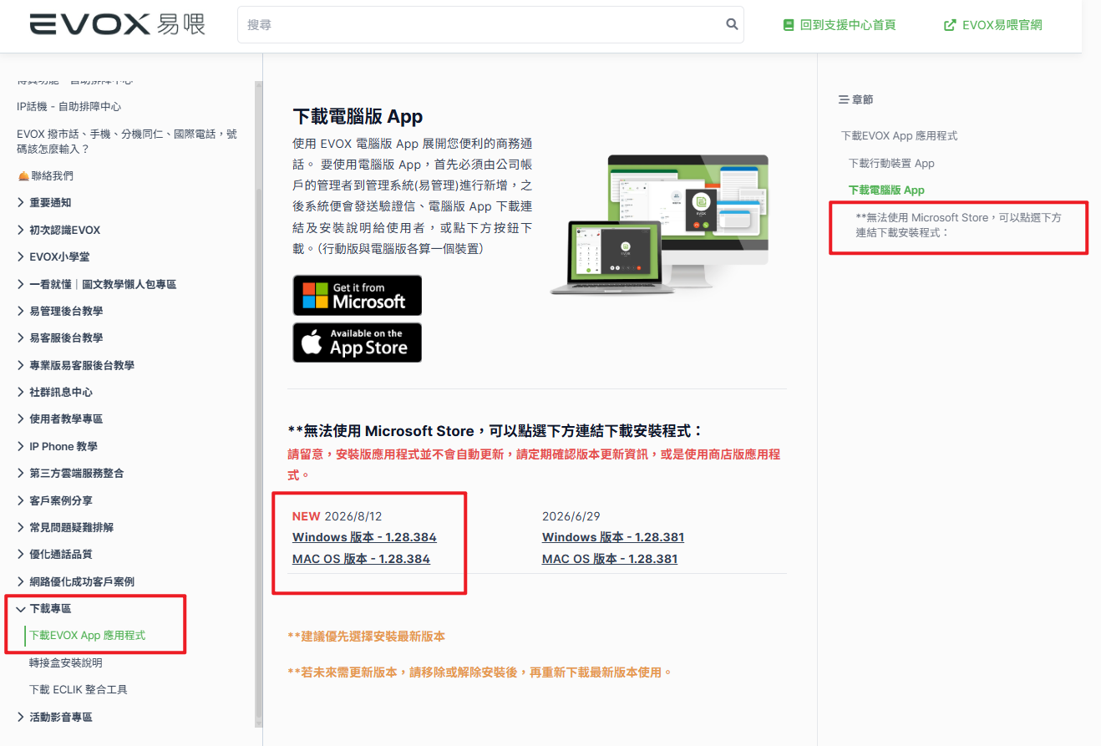The image size is (1101, 746).
Task: Select 下載EVOX App 應用程式 in sidebar
Action: tap(88, 636)
